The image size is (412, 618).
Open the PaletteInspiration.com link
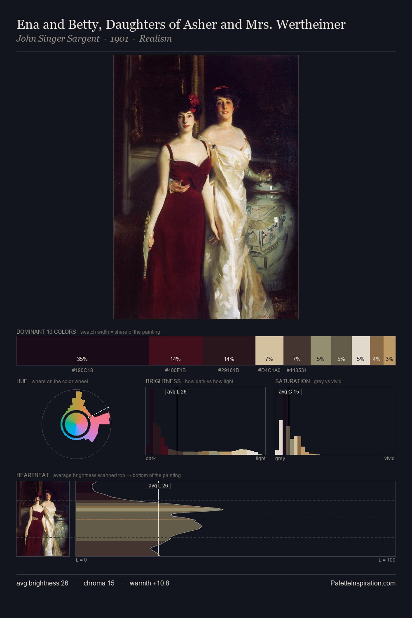tap(363, 583)
